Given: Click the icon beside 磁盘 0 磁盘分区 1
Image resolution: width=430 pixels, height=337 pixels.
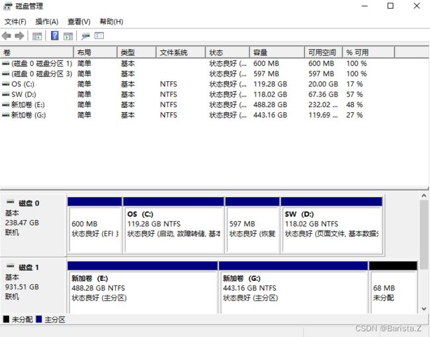Looking at the screenshot, I should pyautogui.click(x=6, y=63).
